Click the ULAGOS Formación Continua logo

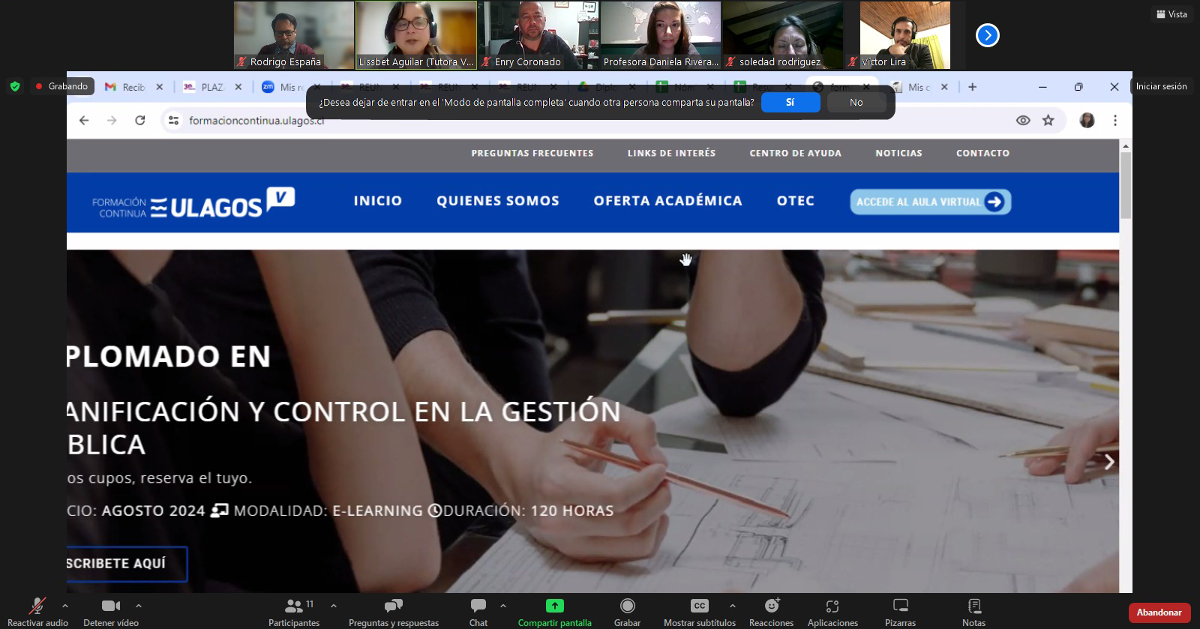click(193, 202)
